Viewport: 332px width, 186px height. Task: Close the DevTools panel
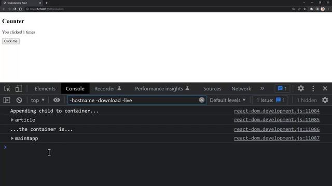pos(325,88)
